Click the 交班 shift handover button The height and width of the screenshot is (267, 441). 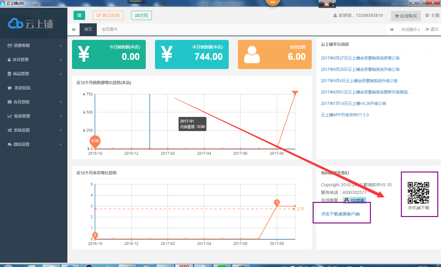[141, 15]
